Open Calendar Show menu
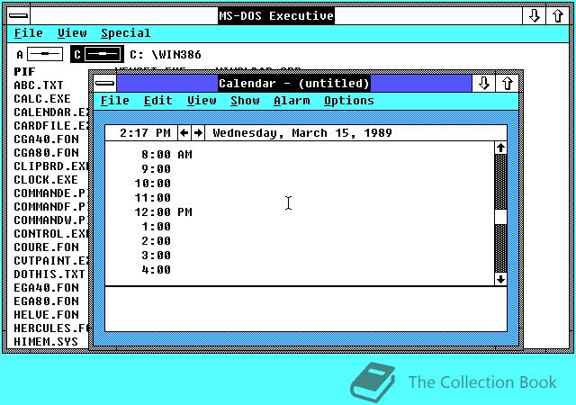 coord(245,101)
